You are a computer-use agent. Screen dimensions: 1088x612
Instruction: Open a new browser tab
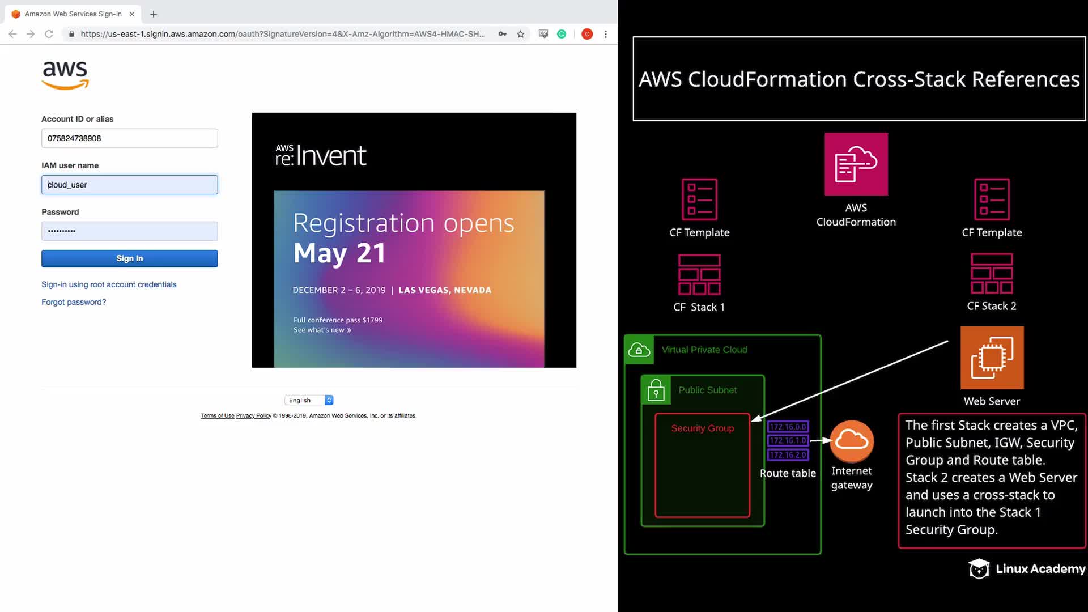click(154, 14)
